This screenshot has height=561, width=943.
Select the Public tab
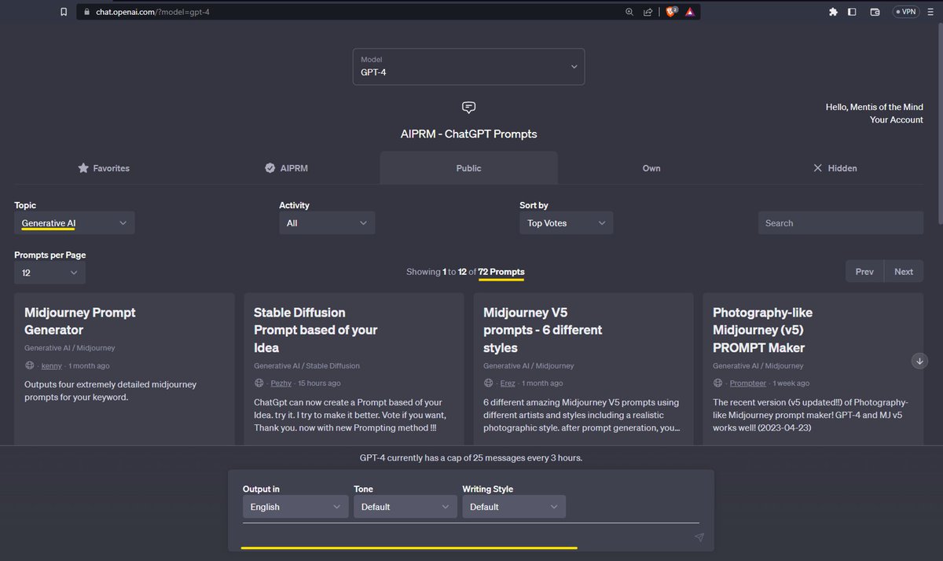pos(468,168)
